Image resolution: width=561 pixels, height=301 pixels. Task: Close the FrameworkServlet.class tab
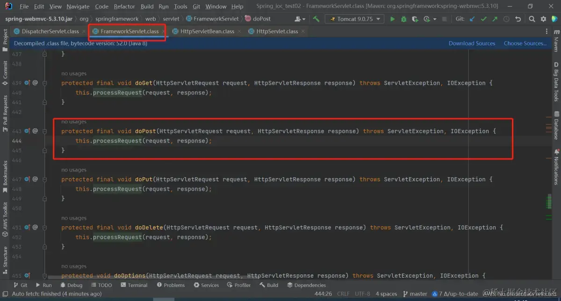[x=163, y=31]
